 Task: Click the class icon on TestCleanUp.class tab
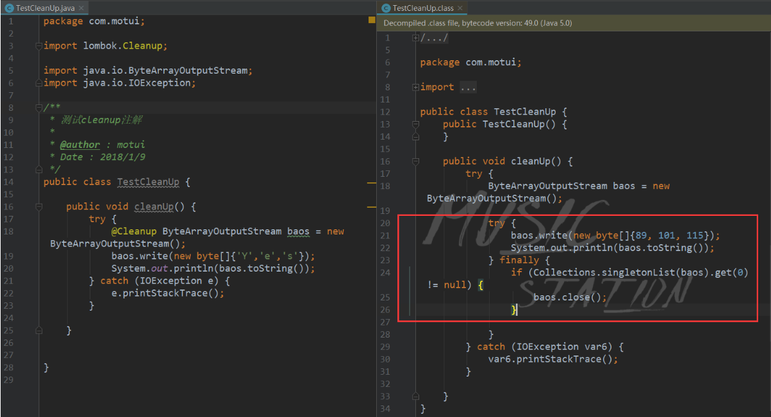[x=386, y=8]
